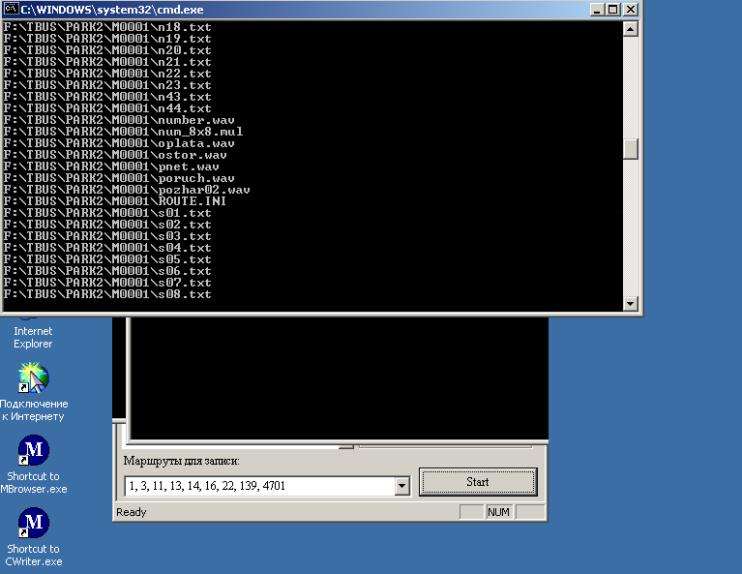The width and height of the screenshot is (742, 574).
Task: Click the cmd vertical scrollbar thumb
Action: click(631, 149)
